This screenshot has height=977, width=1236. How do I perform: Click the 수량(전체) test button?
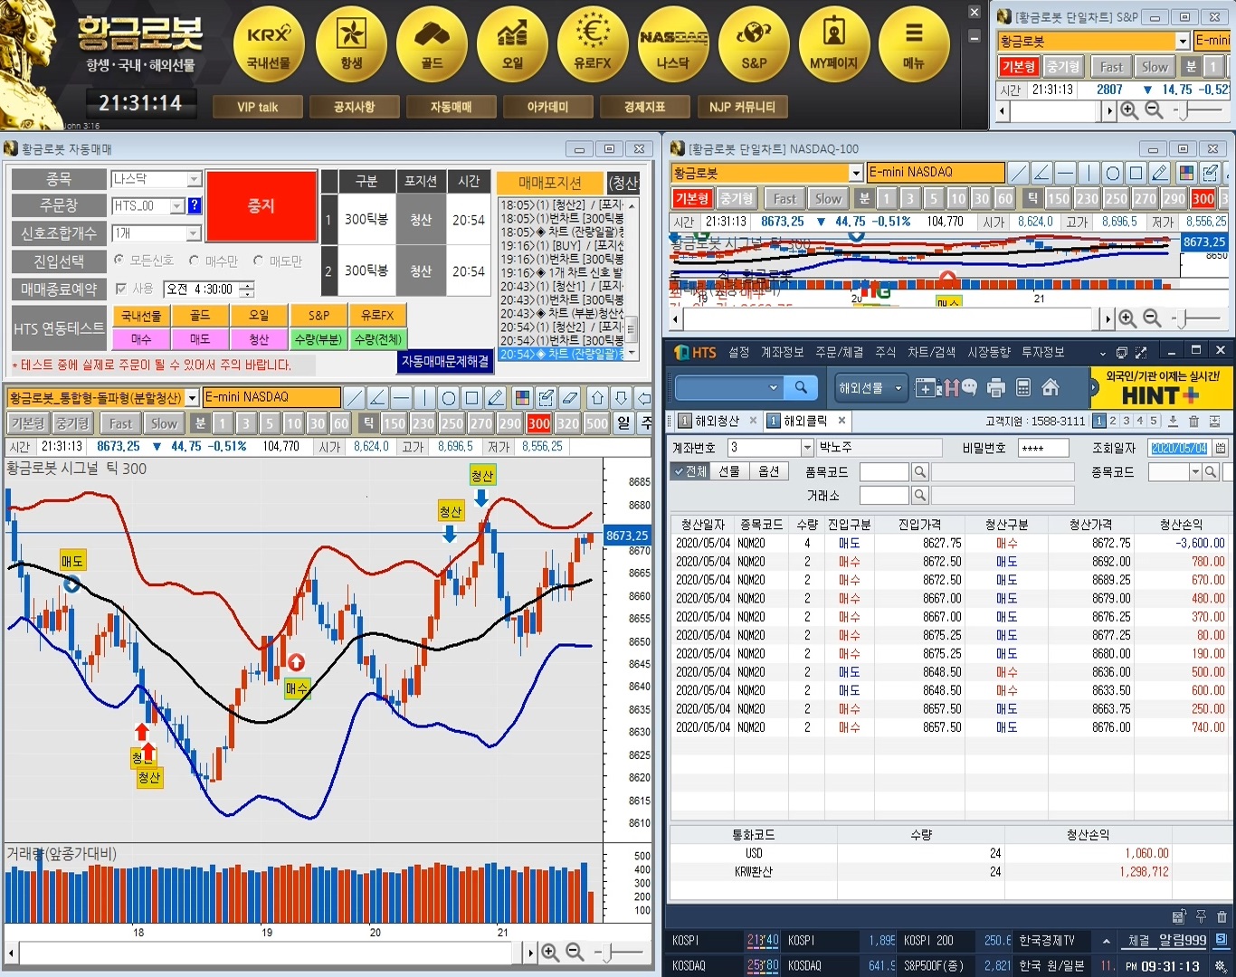[x=378, y=339]
